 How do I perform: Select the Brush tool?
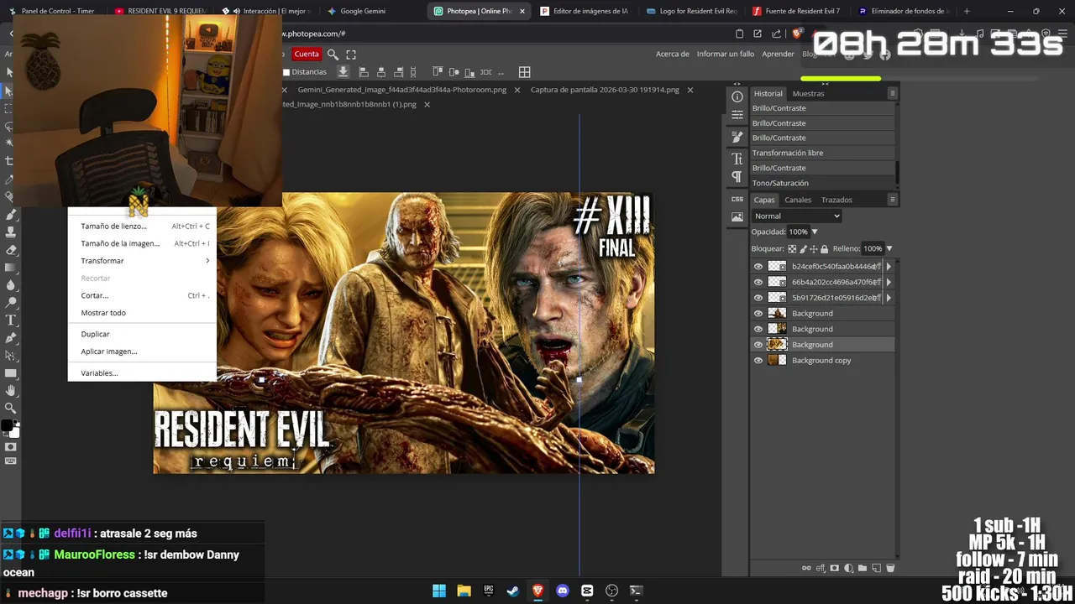(x=10, y=214)
